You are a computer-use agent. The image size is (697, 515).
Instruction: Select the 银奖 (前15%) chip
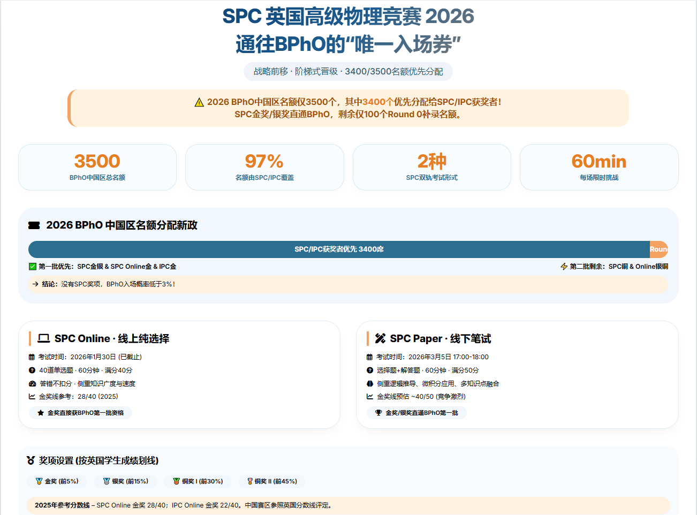pos(125,481)
